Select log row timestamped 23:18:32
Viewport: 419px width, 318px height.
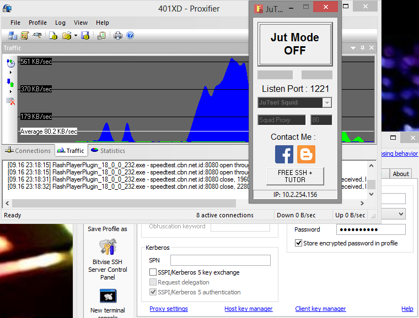click(128, 187)
